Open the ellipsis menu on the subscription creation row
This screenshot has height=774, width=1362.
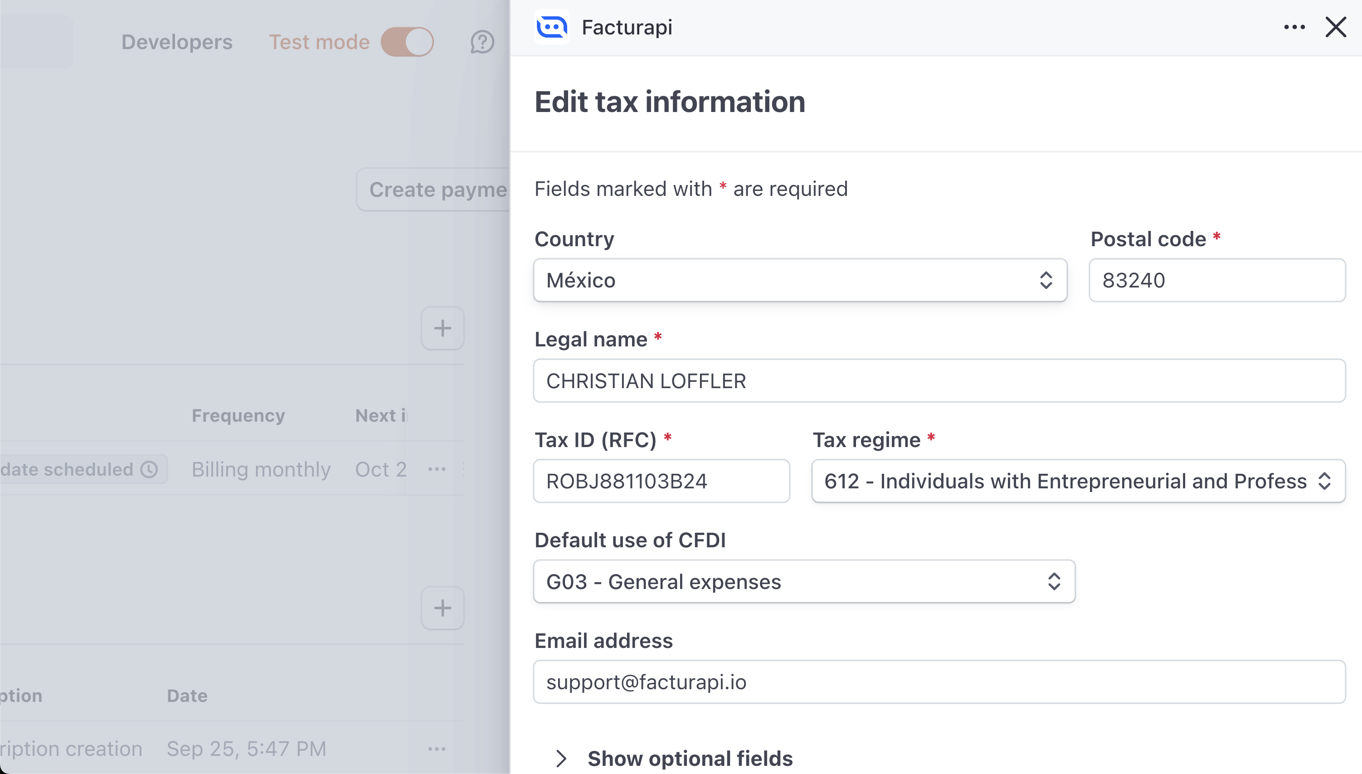pyautogui.click(x=437, y=748)
